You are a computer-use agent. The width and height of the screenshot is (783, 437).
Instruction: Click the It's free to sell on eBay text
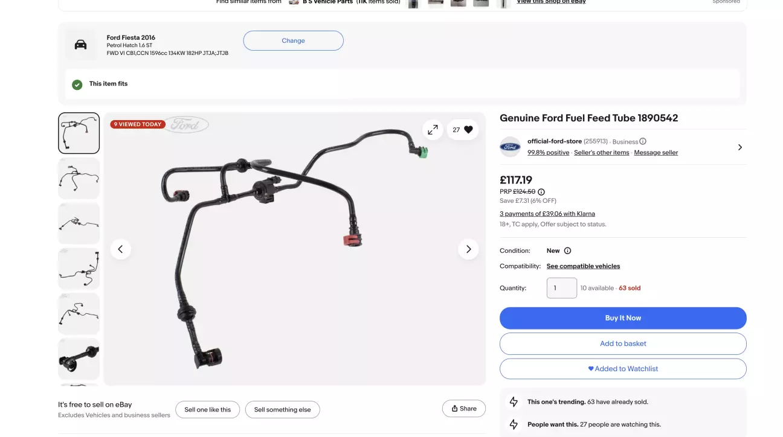[x=95, y=404]
